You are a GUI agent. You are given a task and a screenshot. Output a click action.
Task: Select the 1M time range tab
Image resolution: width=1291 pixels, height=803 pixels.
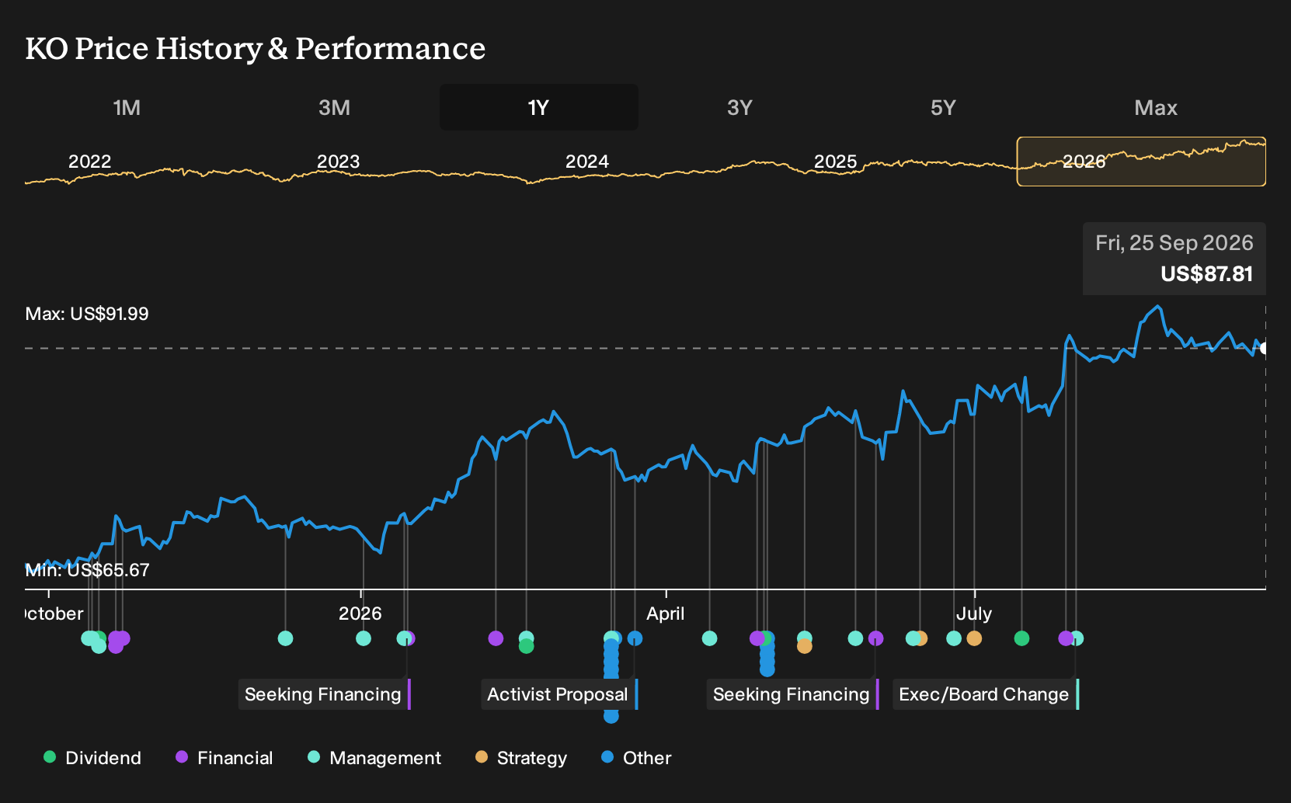coord(127,108)
